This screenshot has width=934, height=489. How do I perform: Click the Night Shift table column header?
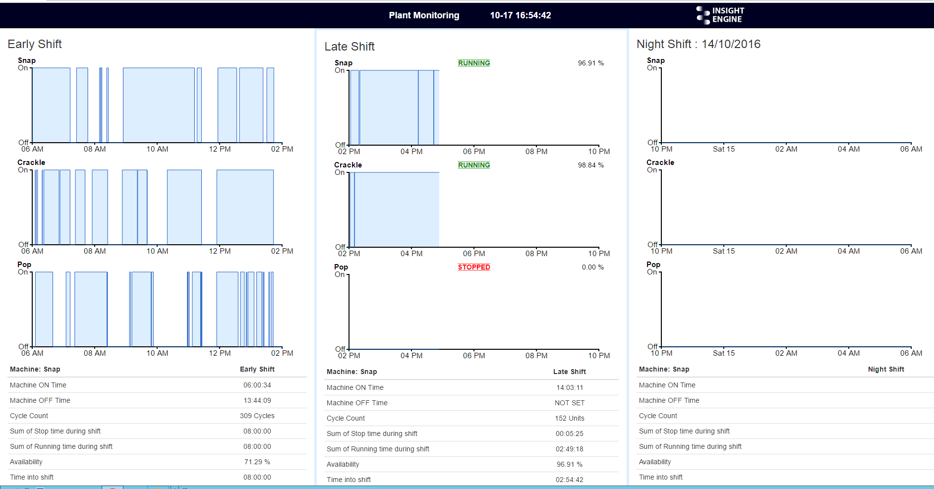885,369
